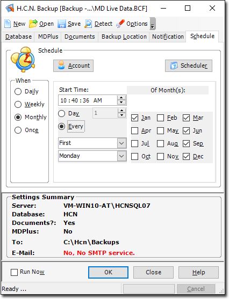
Task: Check the Feb month checkbox
Action: click(160, 118)
